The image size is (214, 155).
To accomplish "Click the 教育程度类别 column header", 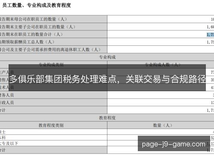I will (x=51, y=125).
